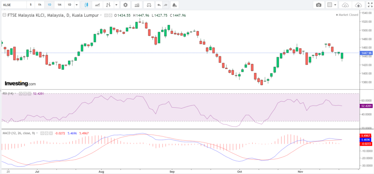Switch to the 1M interval
Viewport: 374px width, 174px height.
(59, 5)
